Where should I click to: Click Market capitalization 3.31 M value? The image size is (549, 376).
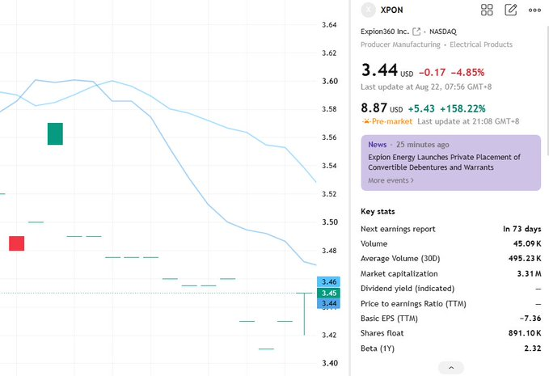point(529,274)
